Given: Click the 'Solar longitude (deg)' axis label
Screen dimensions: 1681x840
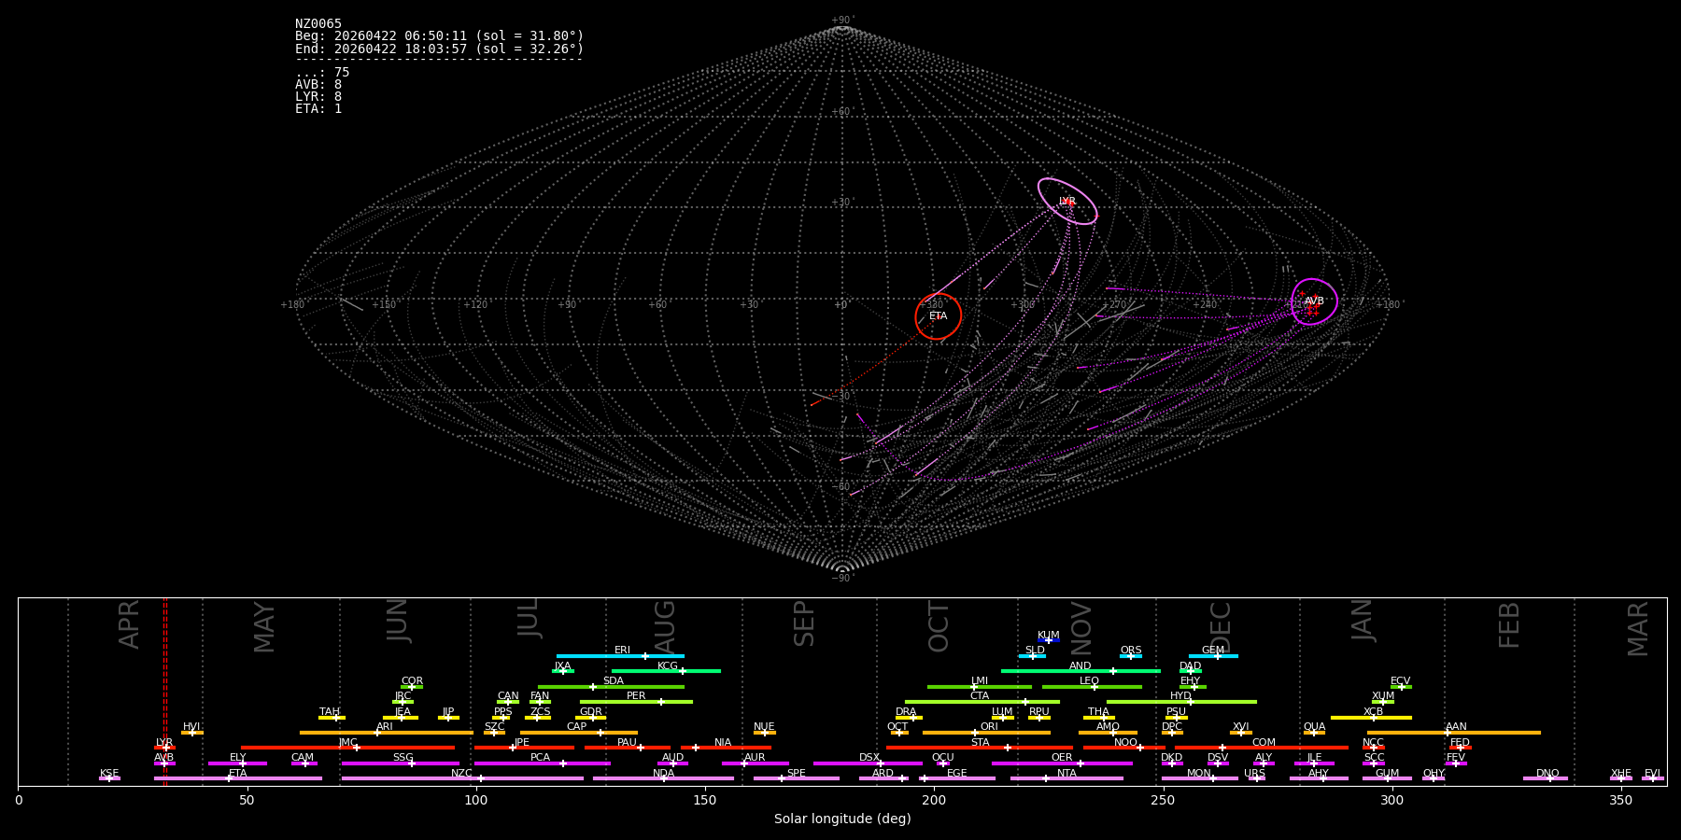Looking at the screenshot, I should tap(842, 819).
